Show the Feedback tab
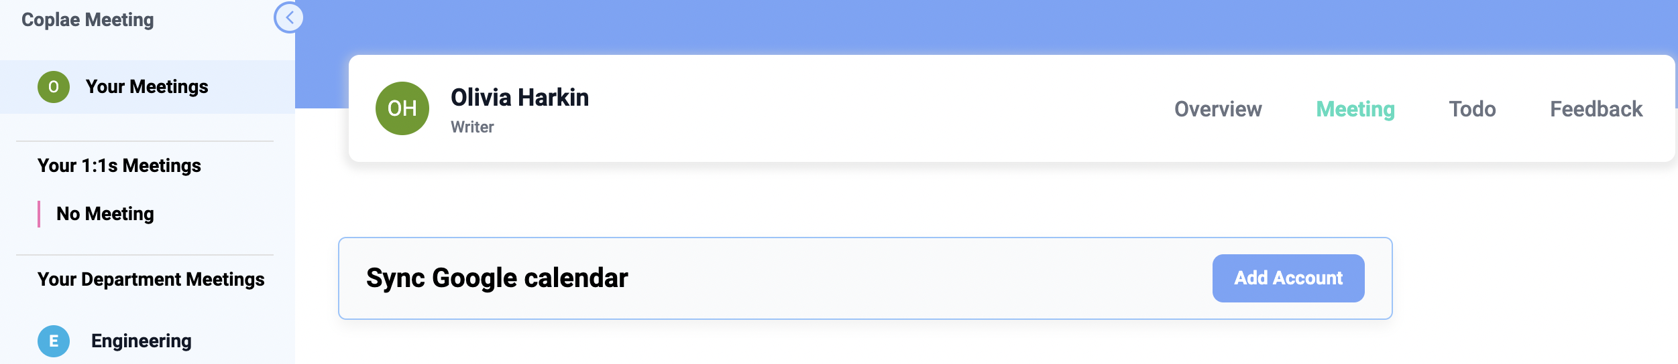The height and width of the screenshot is (364, 1678). (1596, 109)
